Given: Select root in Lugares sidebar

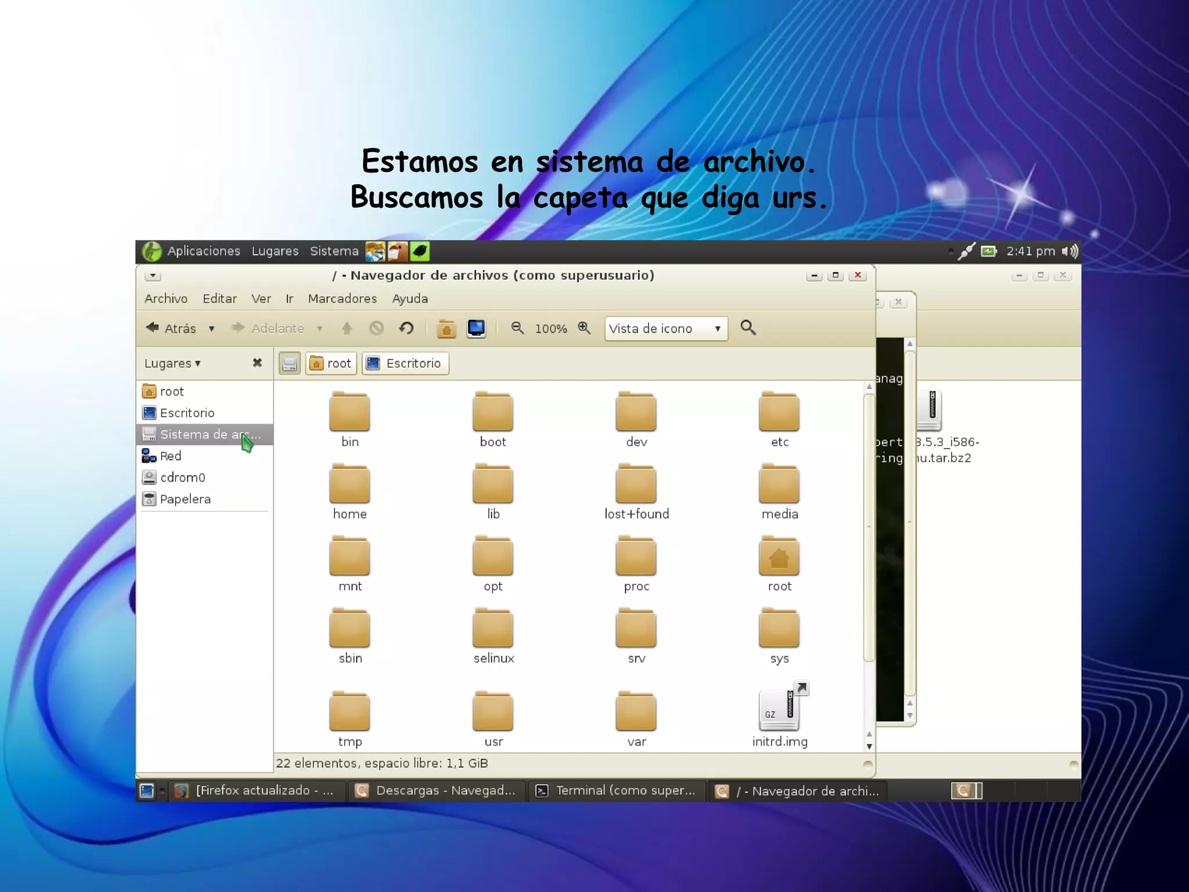Looking at the screenshot, I should pyautogui.click(x=205, y=391).
